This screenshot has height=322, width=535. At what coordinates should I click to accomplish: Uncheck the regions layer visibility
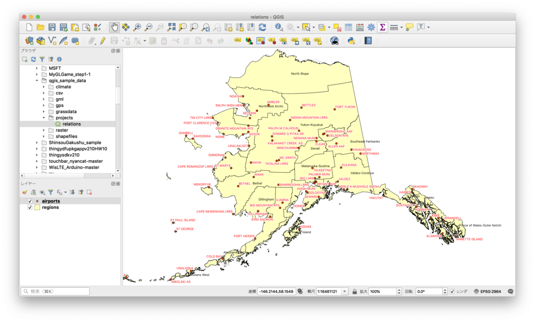30,207
